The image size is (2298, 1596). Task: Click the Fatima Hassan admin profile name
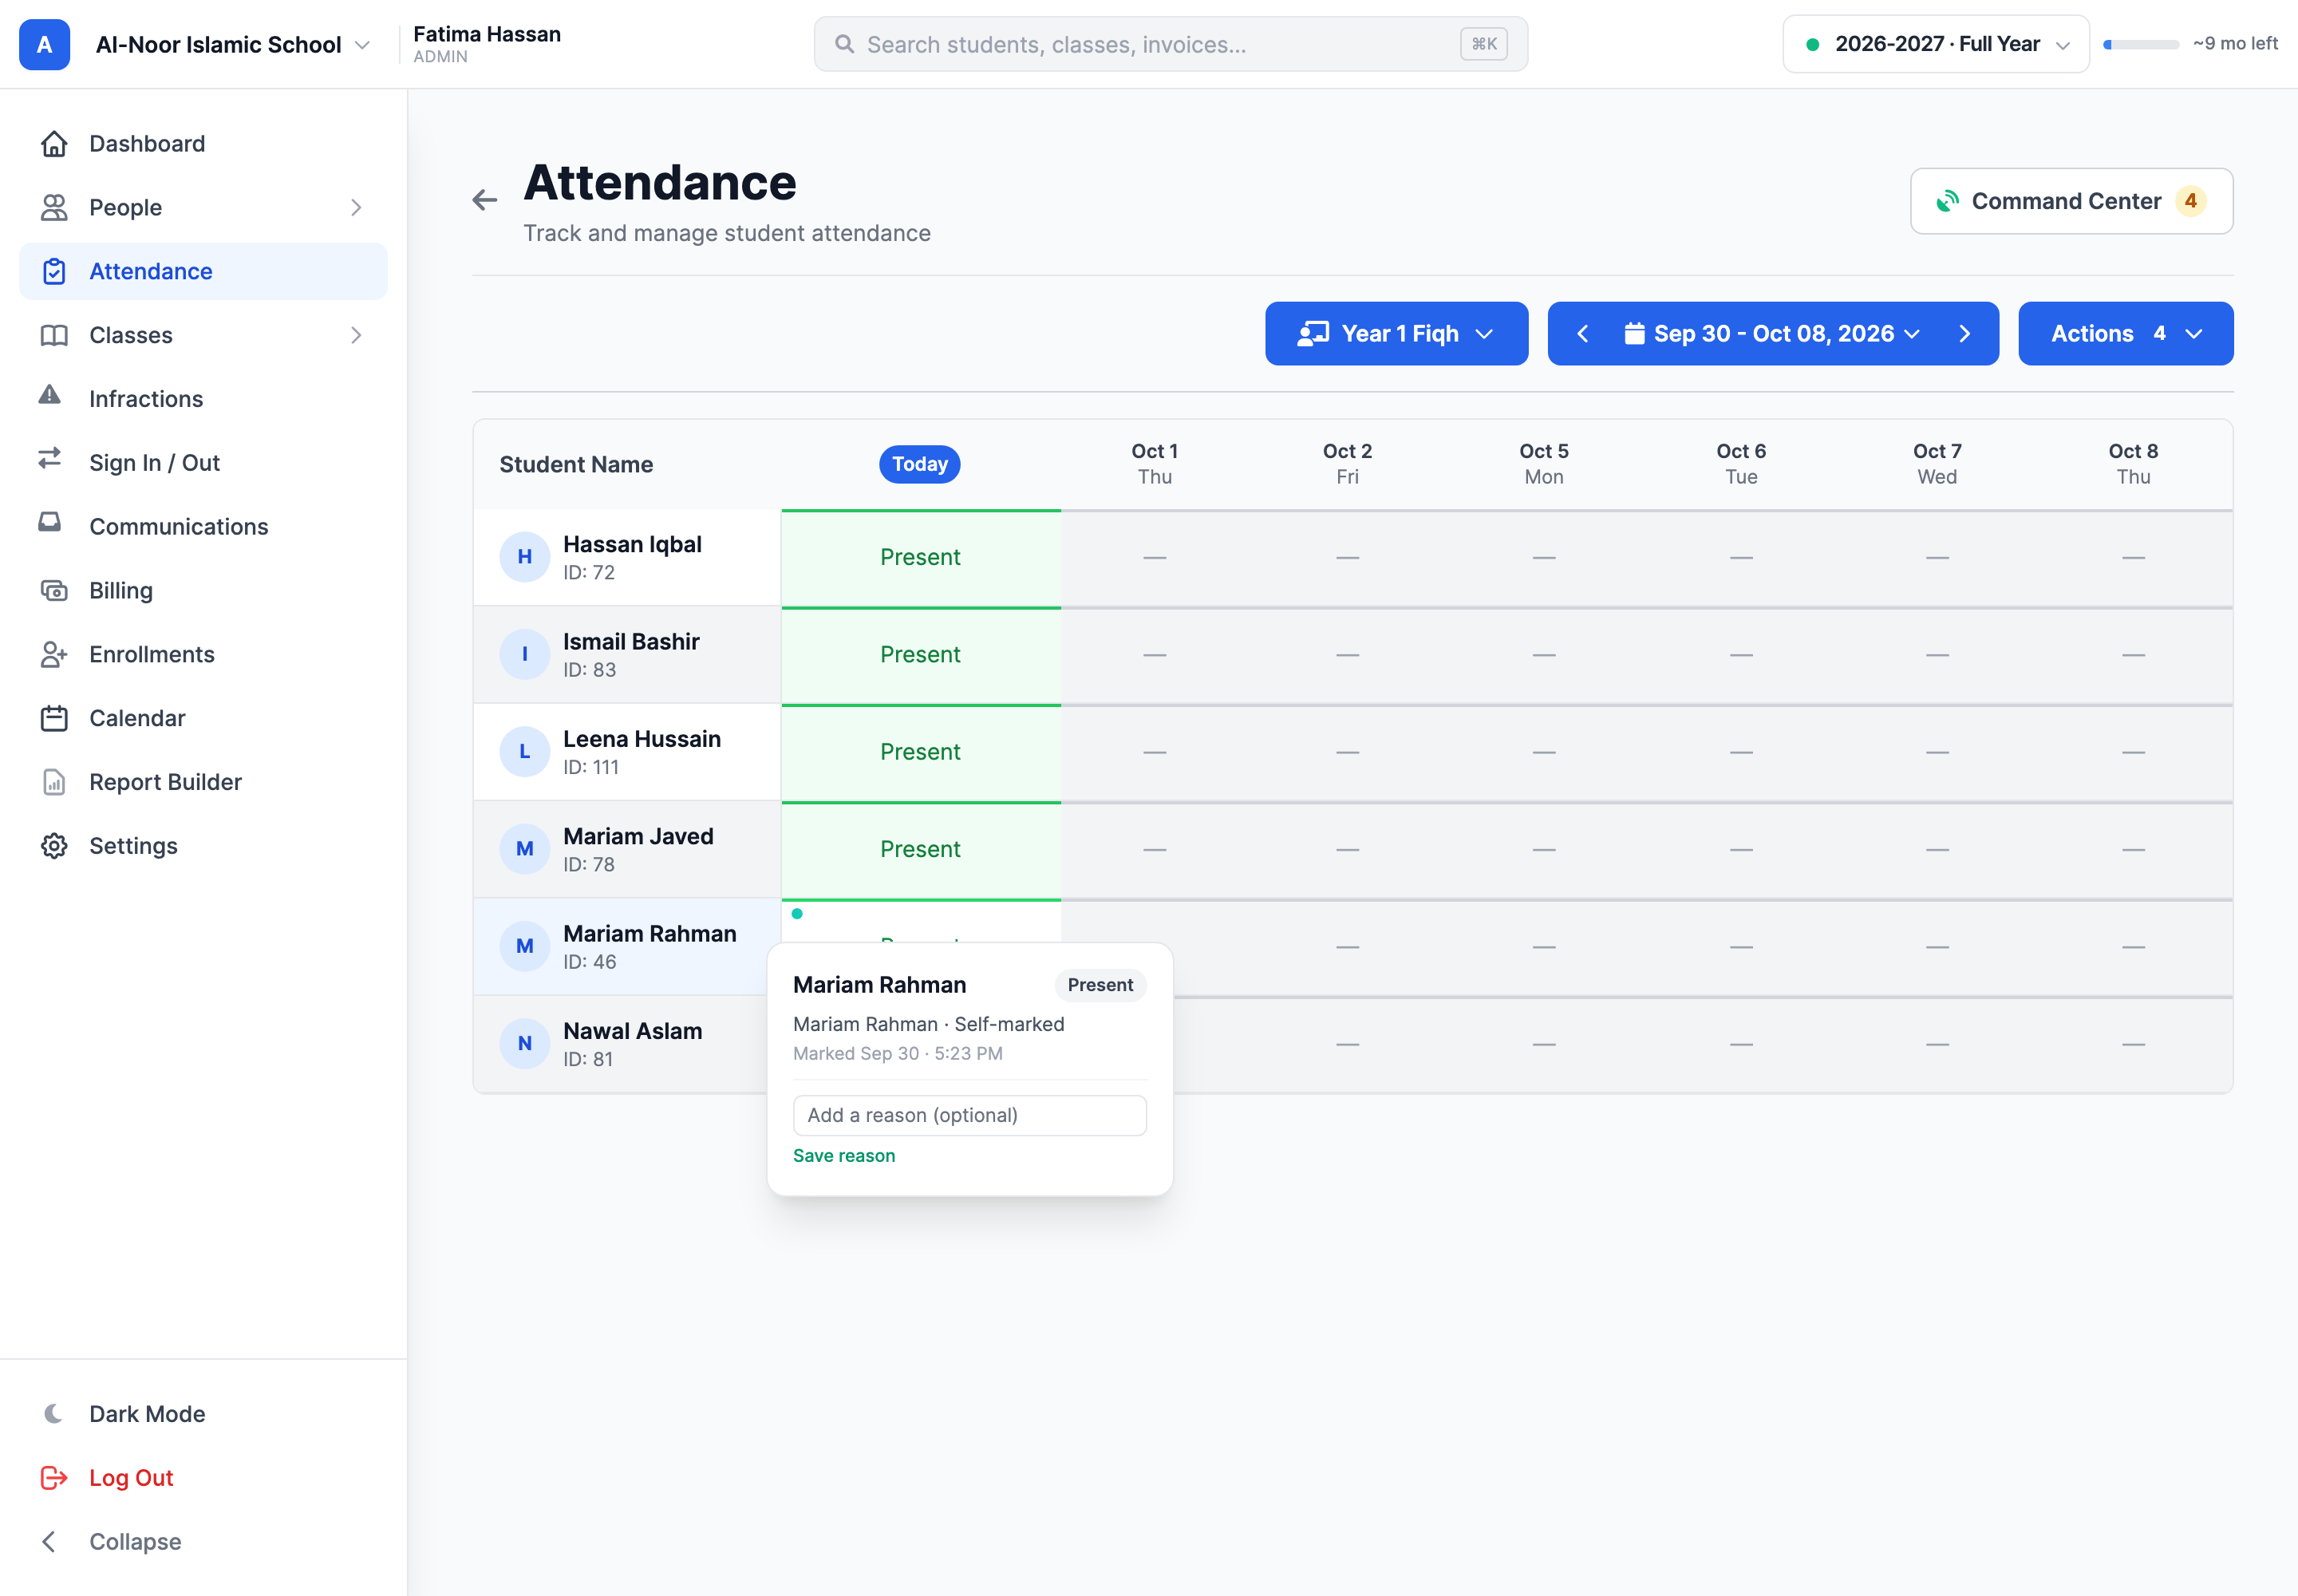click(x=487, y=34)
